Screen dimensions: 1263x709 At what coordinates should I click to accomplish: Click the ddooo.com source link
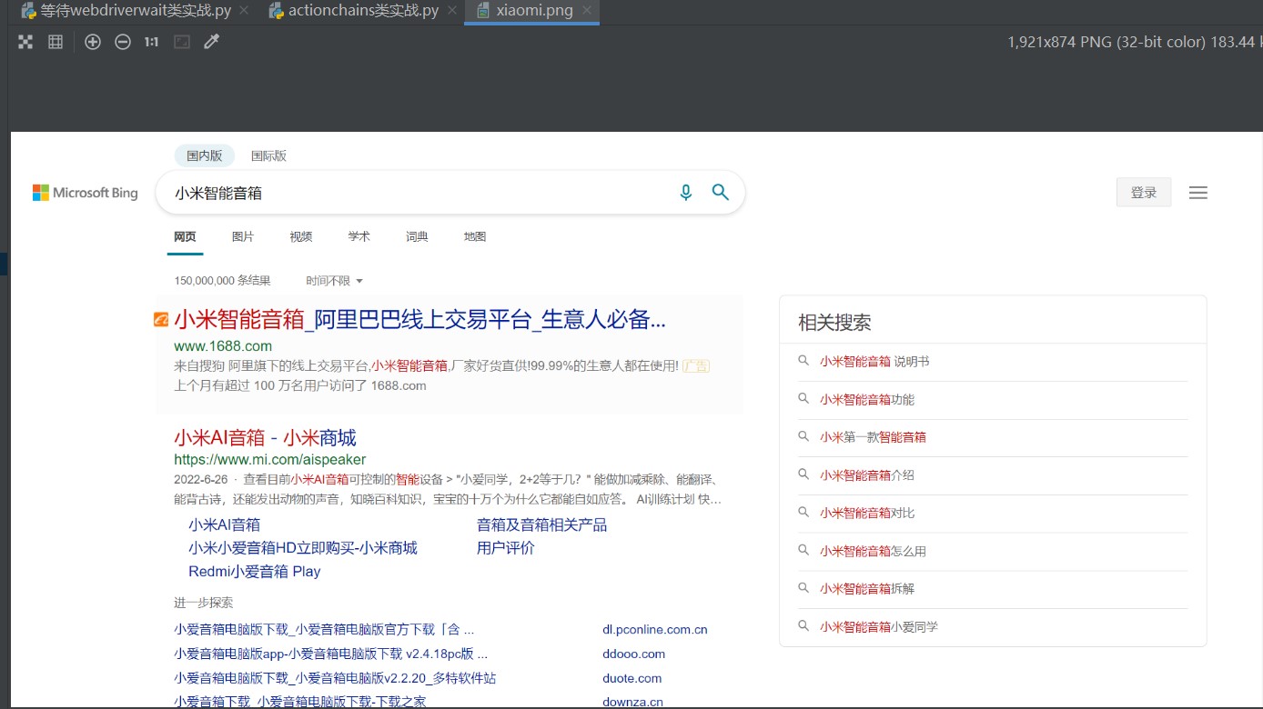pyautogui.click(x=634, y=654)
